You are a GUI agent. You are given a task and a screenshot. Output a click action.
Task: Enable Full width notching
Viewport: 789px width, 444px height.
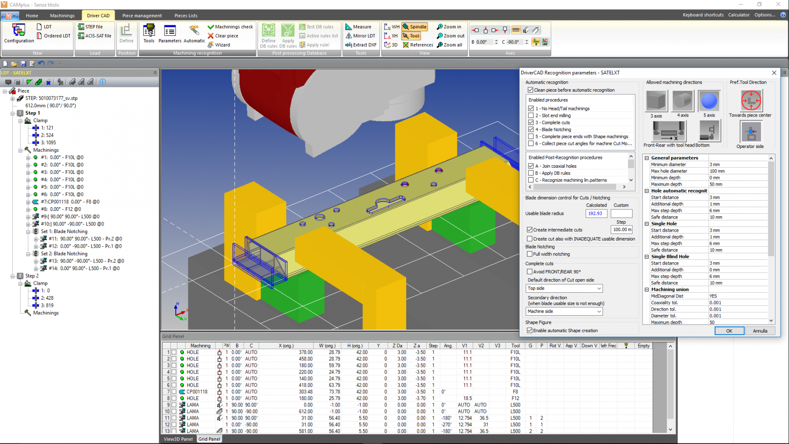click(530, 254)
